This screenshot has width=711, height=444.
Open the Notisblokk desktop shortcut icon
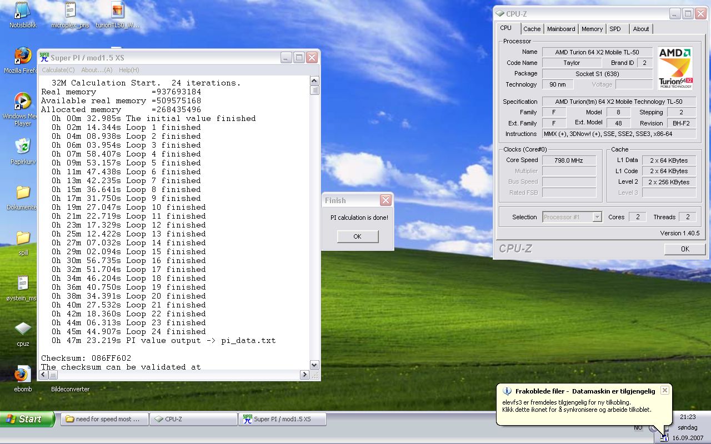23,11
